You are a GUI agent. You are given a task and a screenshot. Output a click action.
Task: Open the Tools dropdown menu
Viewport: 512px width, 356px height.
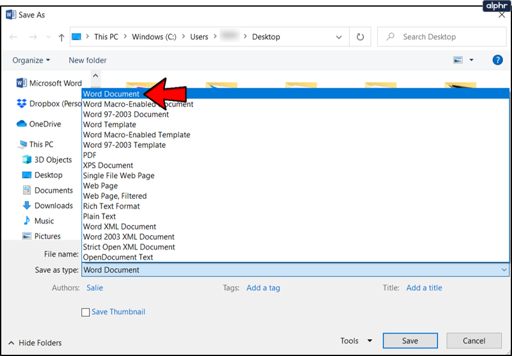tap(356, 340)
